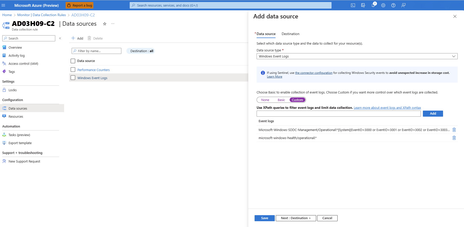The height and width of the screenshot is (227, 464).
Task: Click the XPath query input field
Action: click(338, 114)
